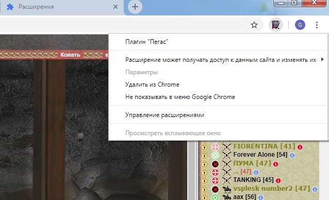Click the clan emblem icon beside TANKING
The height and width of the screenshot is (200, 329).
click(226, 181)
